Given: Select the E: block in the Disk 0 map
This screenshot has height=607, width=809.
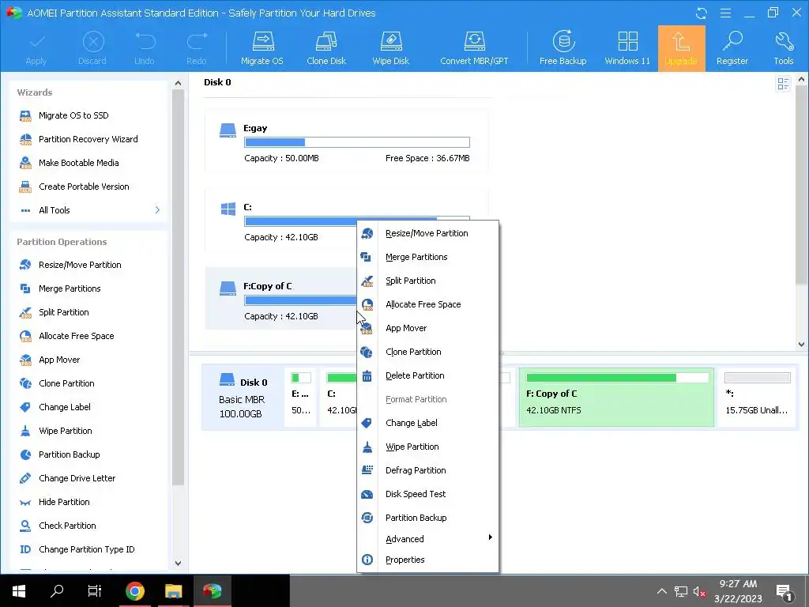Looking at the screenshot, I should 301,398.
